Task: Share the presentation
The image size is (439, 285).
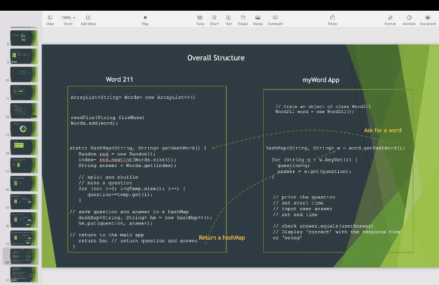Action: tap(333, 20)
